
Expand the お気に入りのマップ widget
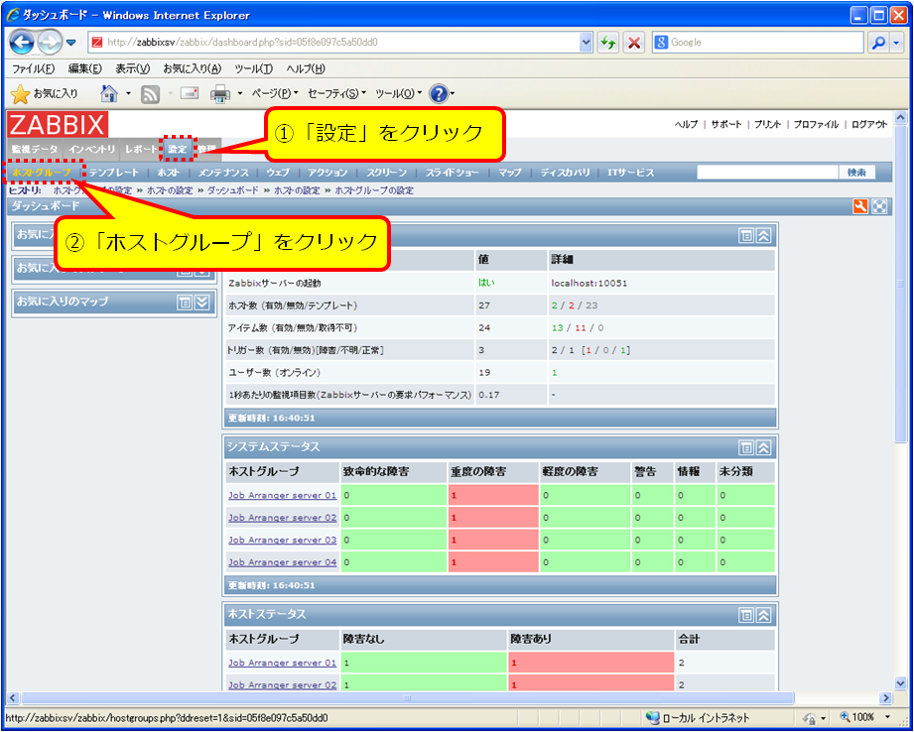tap(201, 303)
